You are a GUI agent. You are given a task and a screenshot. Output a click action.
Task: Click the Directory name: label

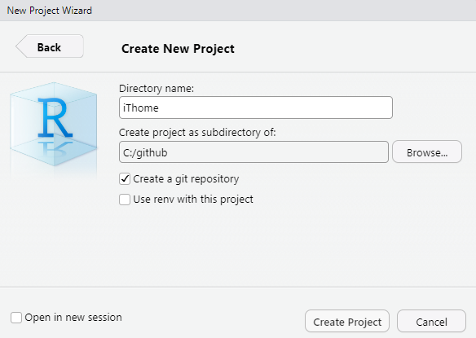156,89
